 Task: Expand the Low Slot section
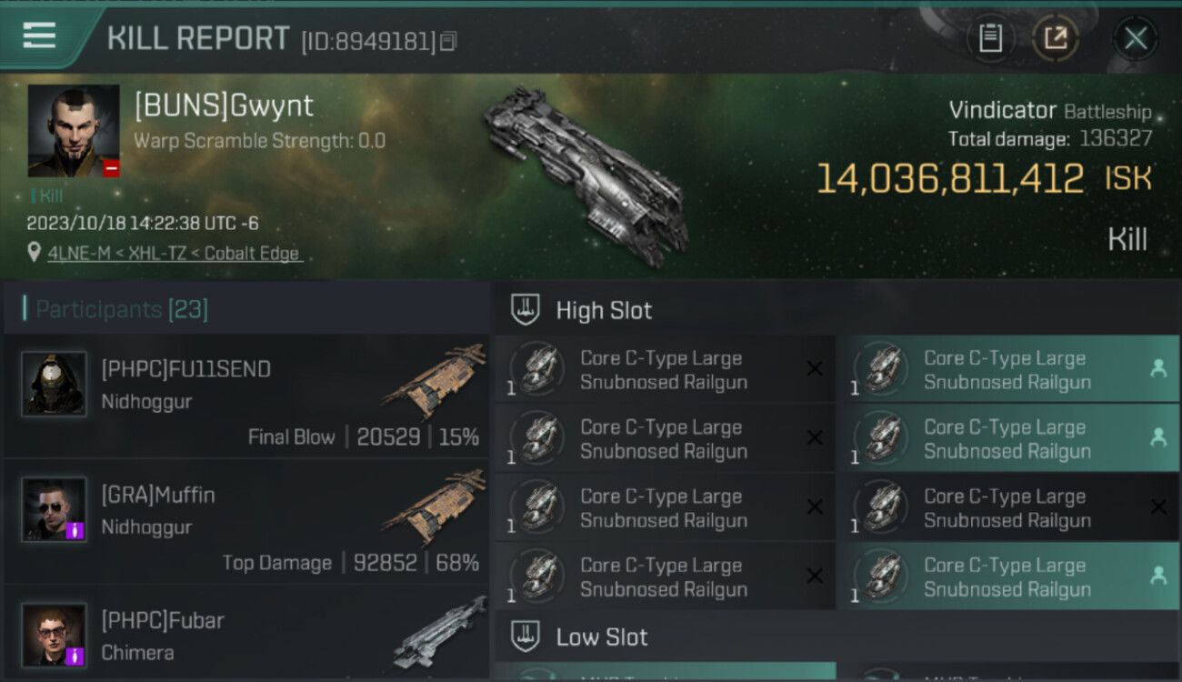837,637
